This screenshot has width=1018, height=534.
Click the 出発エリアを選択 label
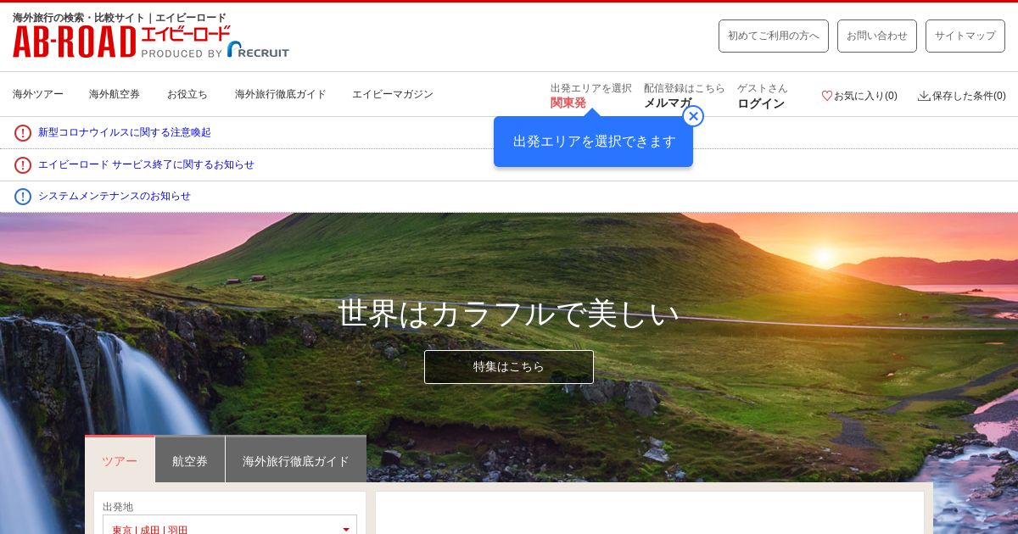click(x=591, y=88)
